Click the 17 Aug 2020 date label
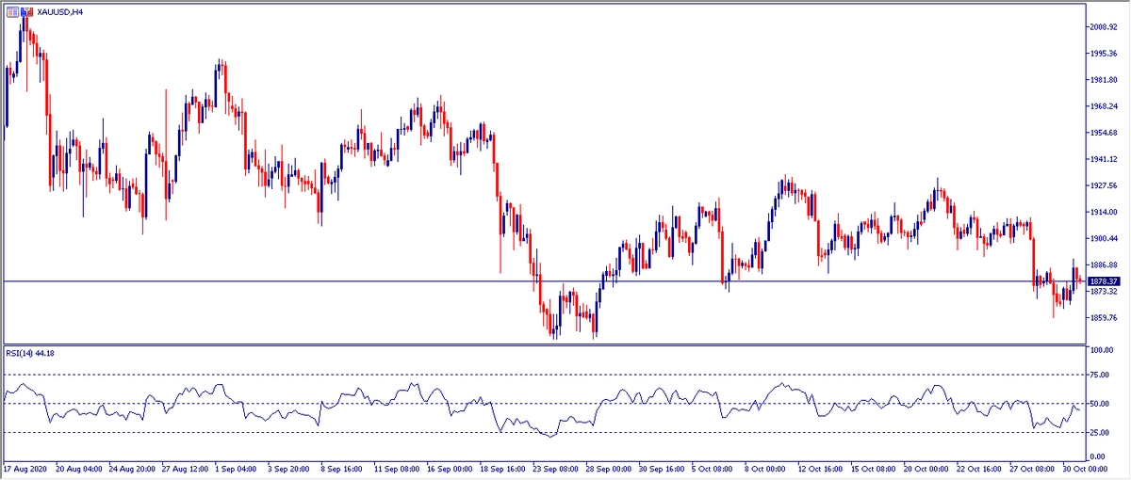 (25, 468)
